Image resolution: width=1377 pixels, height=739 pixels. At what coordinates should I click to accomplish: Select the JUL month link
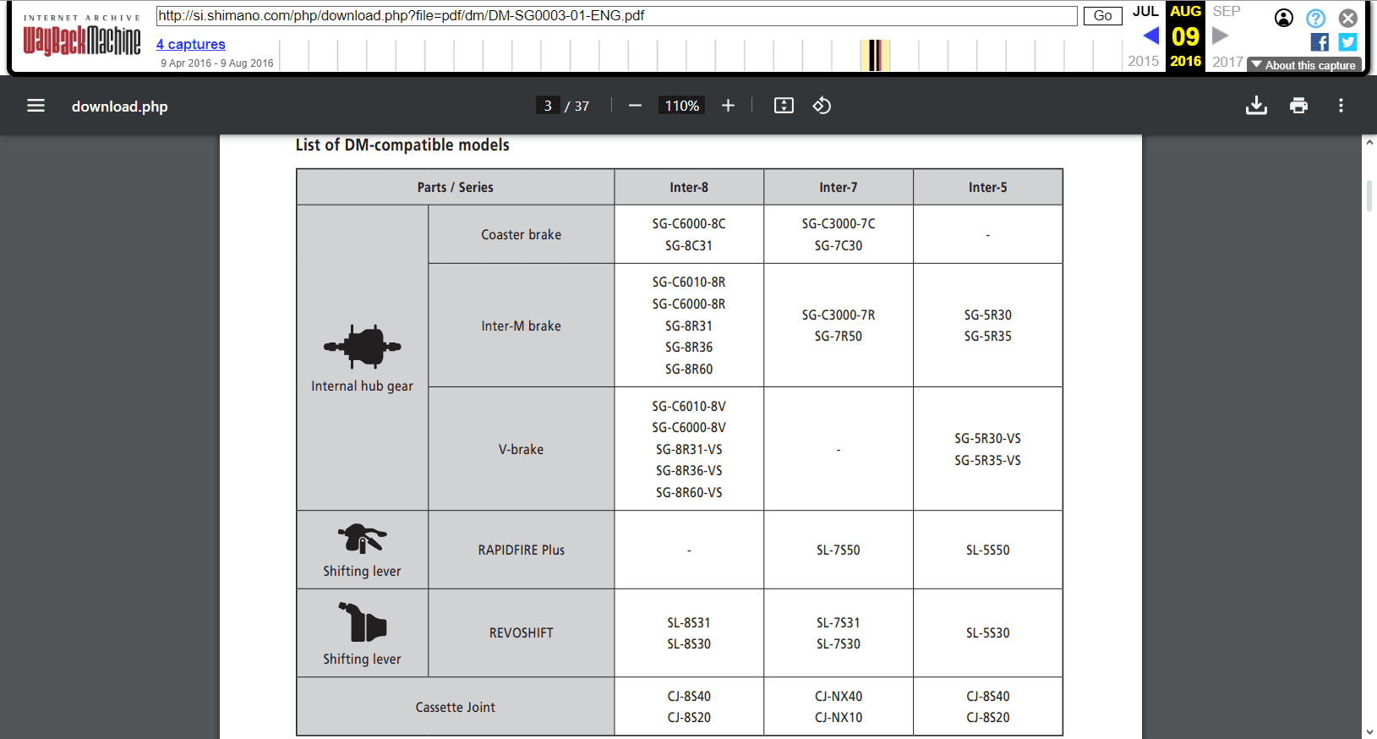point(1145,12)
